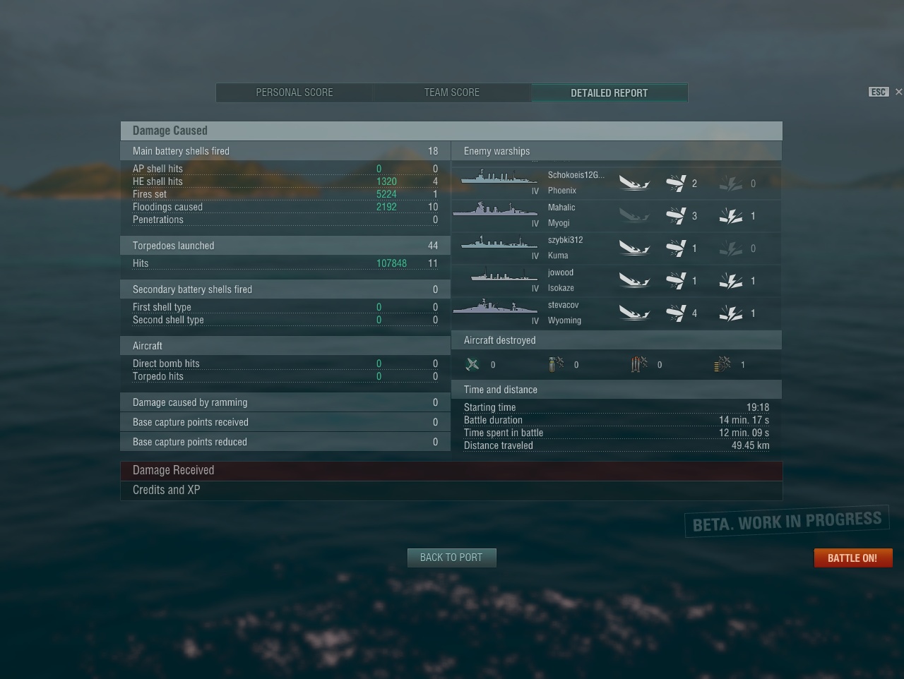Click the torpedo bomber destroyed icon
This screenshot has width=904, height=679.
click(x=639, y=364)
